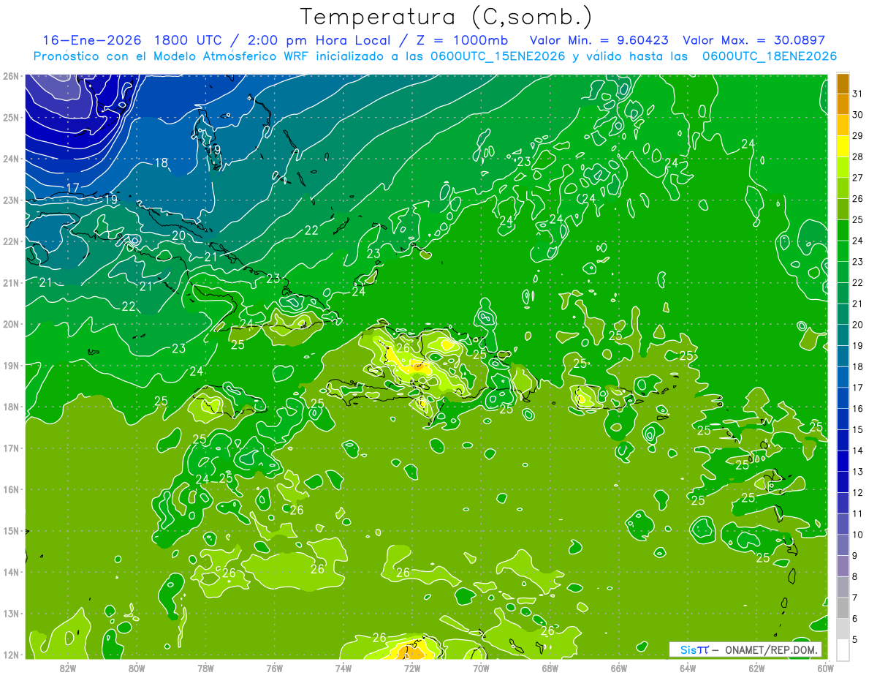Click the '26N' latitude axis label
877x678 pixels.
[x=10, y=76]
